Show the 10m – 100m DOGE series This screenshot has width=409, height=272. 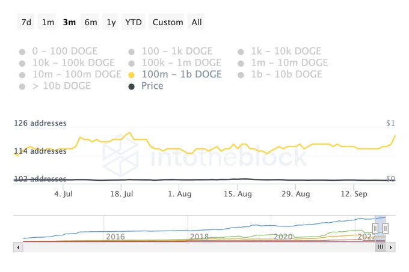70,74
